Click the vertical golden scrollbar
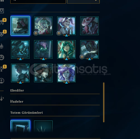 (x=104, y=102)
